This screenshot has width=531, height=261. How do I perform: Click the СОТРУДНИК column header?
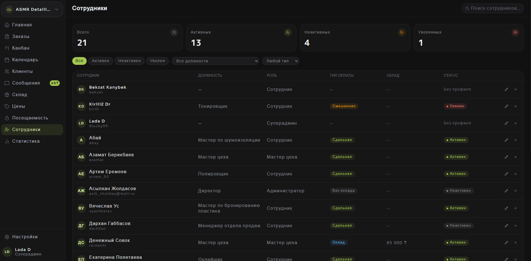(88, 76)
